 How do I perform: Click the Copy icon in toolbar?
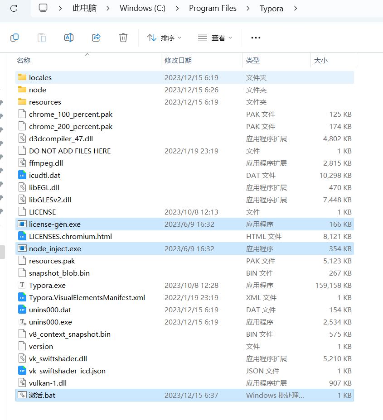tap(15, 38)
